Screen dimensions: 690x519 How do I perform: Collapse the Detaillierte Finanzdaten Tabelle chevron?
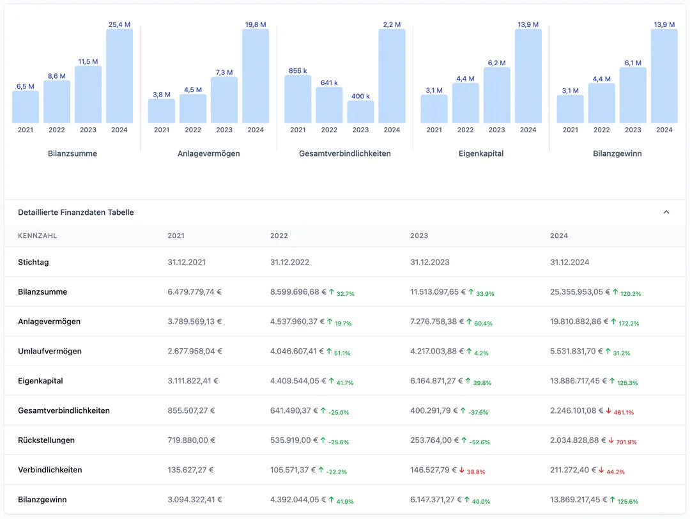click(666, 212)
